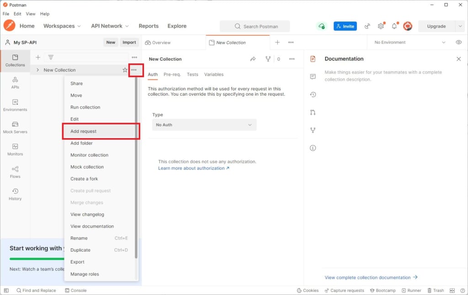Open the Changelog history icon in right sidebar

point(313,95)
